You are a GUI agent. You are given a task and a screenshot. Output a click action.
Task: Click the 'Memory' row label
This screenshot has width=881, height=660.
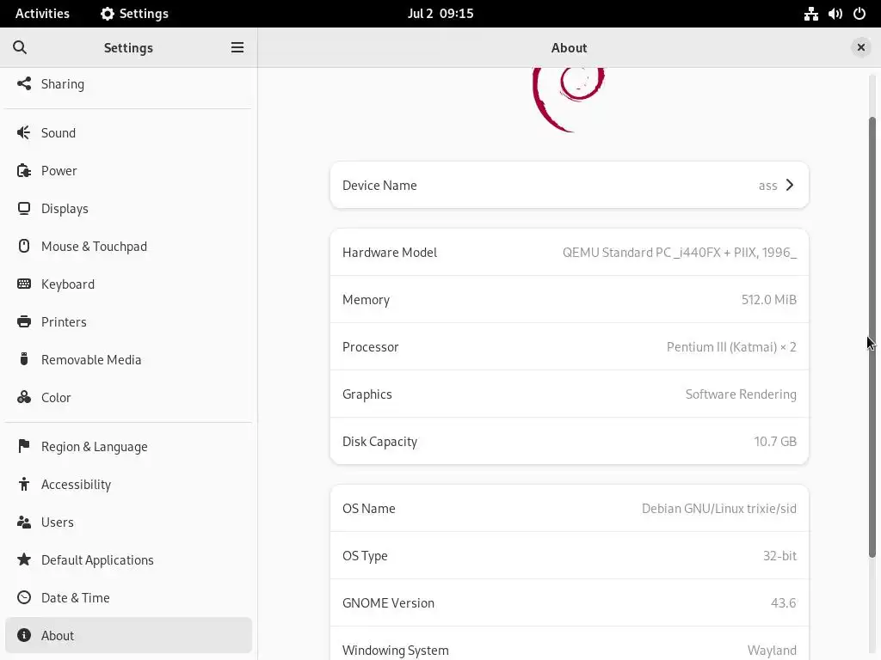(x=366, y=300)
